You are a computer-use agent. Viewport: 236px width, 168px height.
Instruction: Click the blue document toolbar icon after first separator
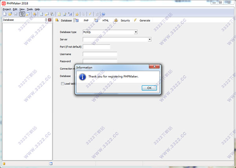pos(41,14)
